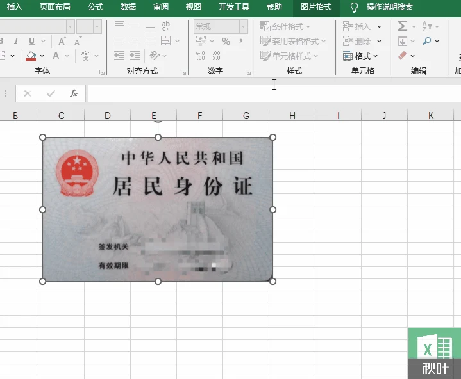Viewport: 461px width, 379px height.
Task: Open 视图 tab
Action: tap(194, 7)
